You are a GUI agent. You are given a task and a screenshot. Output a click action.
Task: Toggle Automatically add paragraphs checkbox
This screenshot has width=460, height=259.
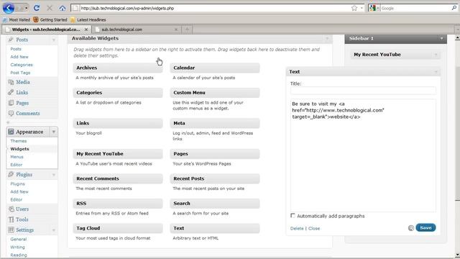(x=293, y=216)
